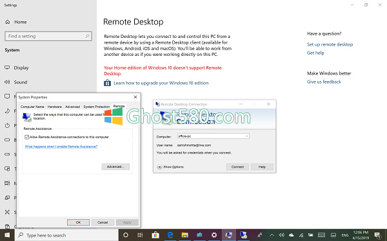The image size is (387, 241).
Task: Click the Projecting to this PC sidebar icon
Action: 7,197
